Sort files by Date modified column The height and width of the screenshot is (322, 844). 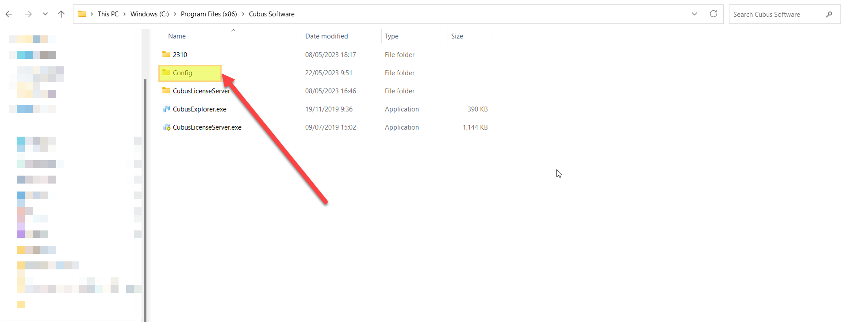coord(326,36)
